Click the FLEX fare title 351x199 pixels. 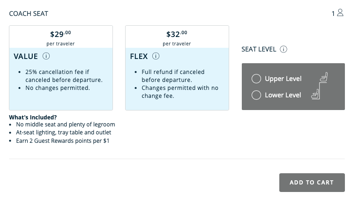[139, 56]
